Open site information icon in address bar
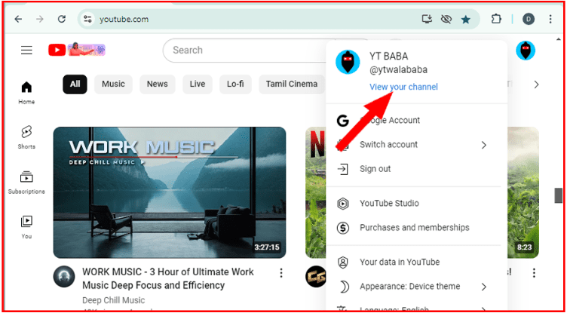This screenshot has height=313, width=567. point(87,19)
